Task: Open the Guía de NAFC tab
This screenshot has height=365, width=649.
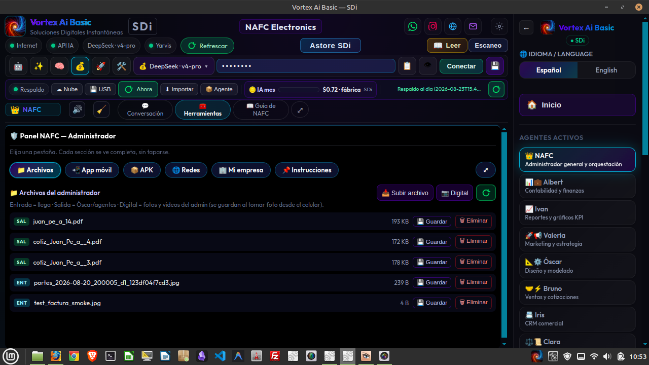Action: click(x=261, y=109)
